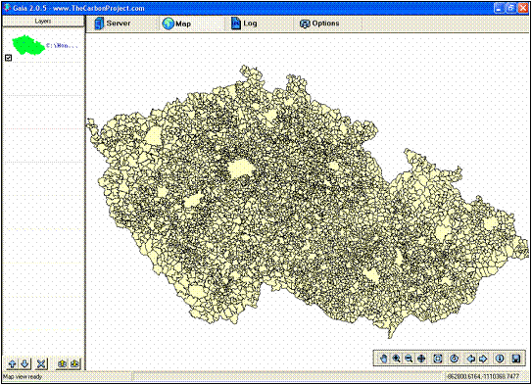532x385 pixels.
Task: Select the feature Info tool
Action: pyautogui.click(x=500, y=359)
